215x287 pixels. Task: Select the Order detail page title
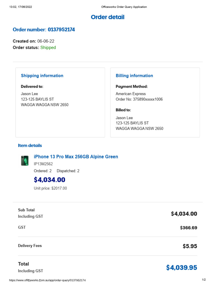107,17
